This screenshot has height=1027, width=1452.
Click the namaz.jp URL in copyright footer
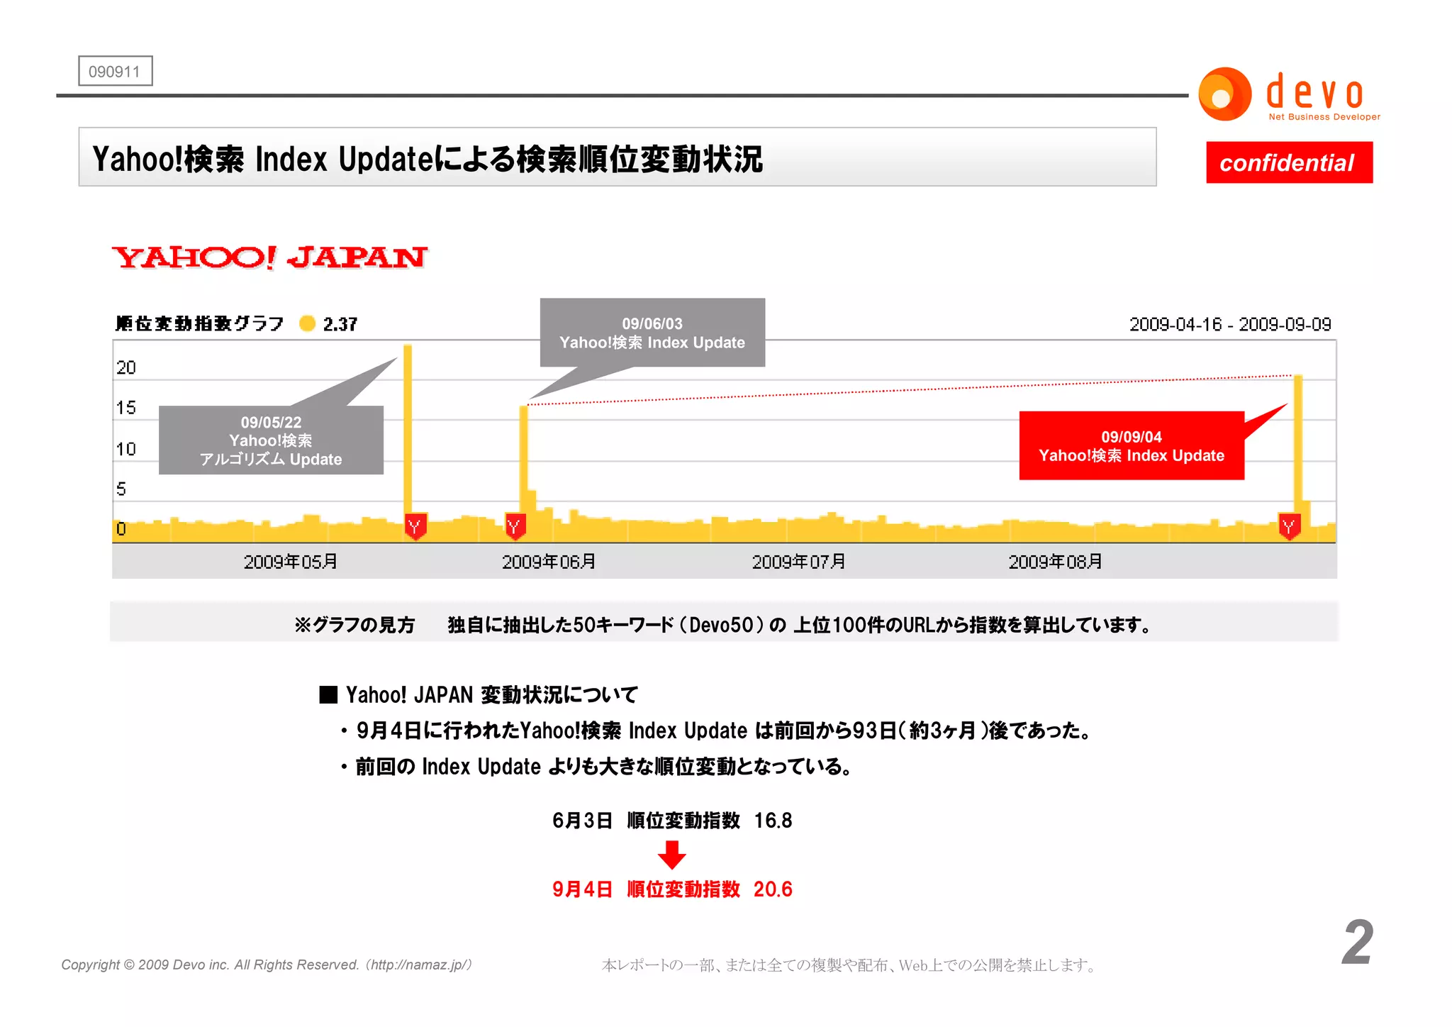[419, 965]
